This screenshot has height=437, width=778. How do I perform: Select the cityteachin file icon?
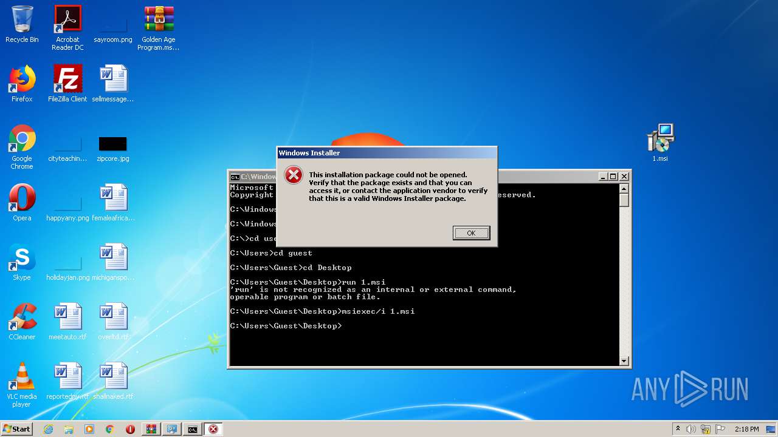click(x=67, y=147)
